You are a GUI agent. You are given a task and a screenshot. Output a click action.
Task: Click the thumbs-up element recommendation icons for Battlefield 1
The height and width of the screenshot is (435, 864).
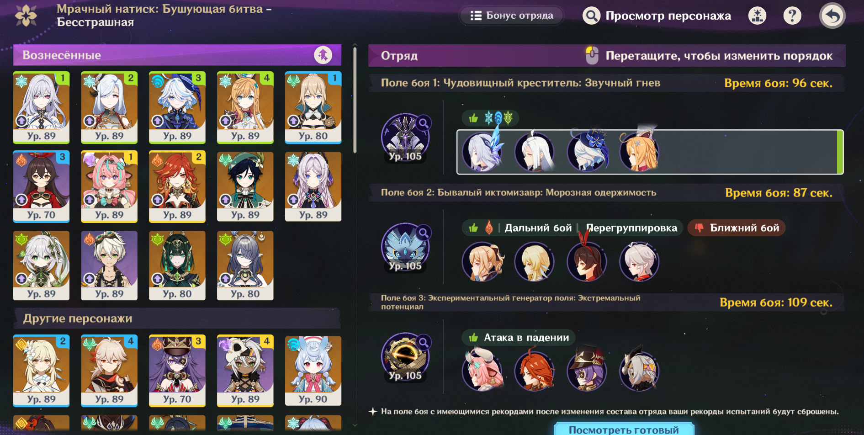click(x=491, y=118)
